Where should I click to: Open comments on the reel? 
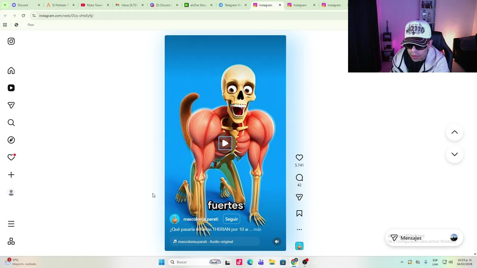299,178
